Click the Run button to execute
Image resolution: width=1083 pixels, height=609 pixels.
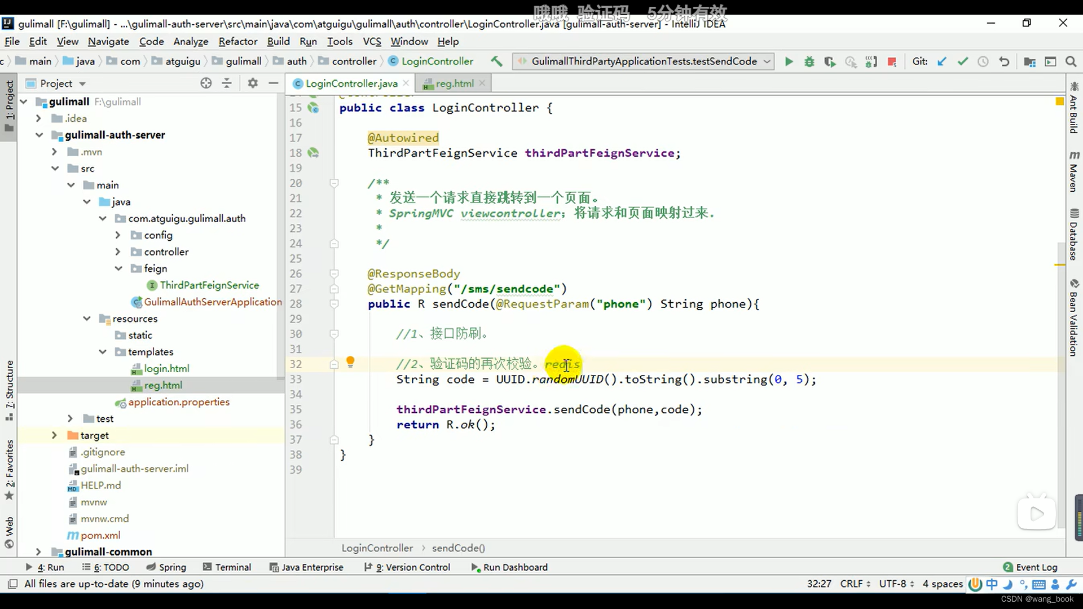pos(789,61)
